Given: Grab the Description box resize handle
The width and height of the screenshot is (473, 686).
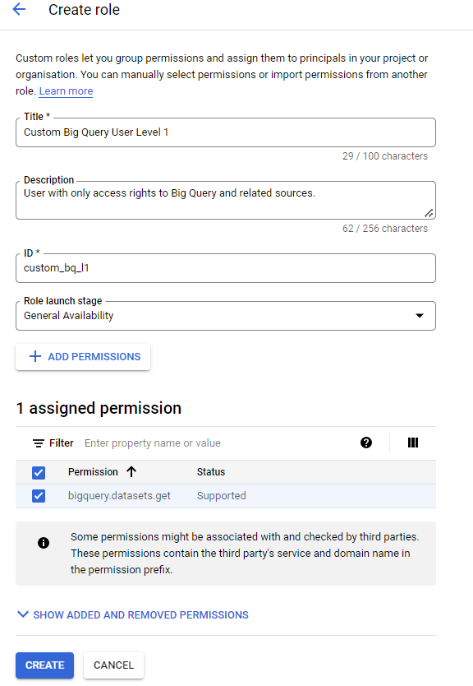Looking at the screenshot, I should click(x=429, y=213).
